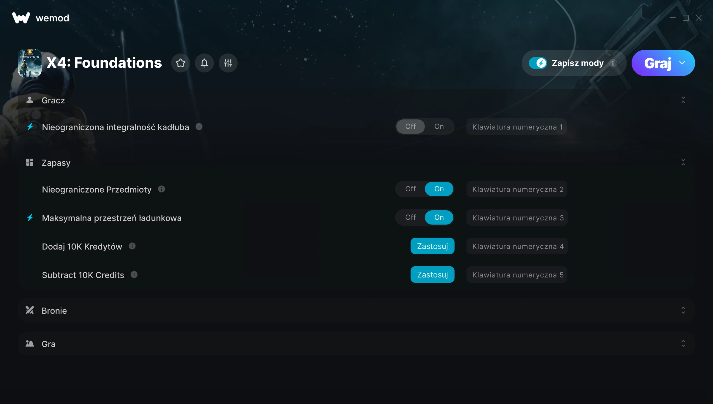Collapse the Zapasy section
The image size is (713, 404).
click(683, 162)
